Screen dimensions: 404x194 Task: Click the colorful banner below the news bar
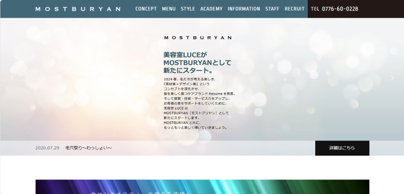[x=202, y=187]
